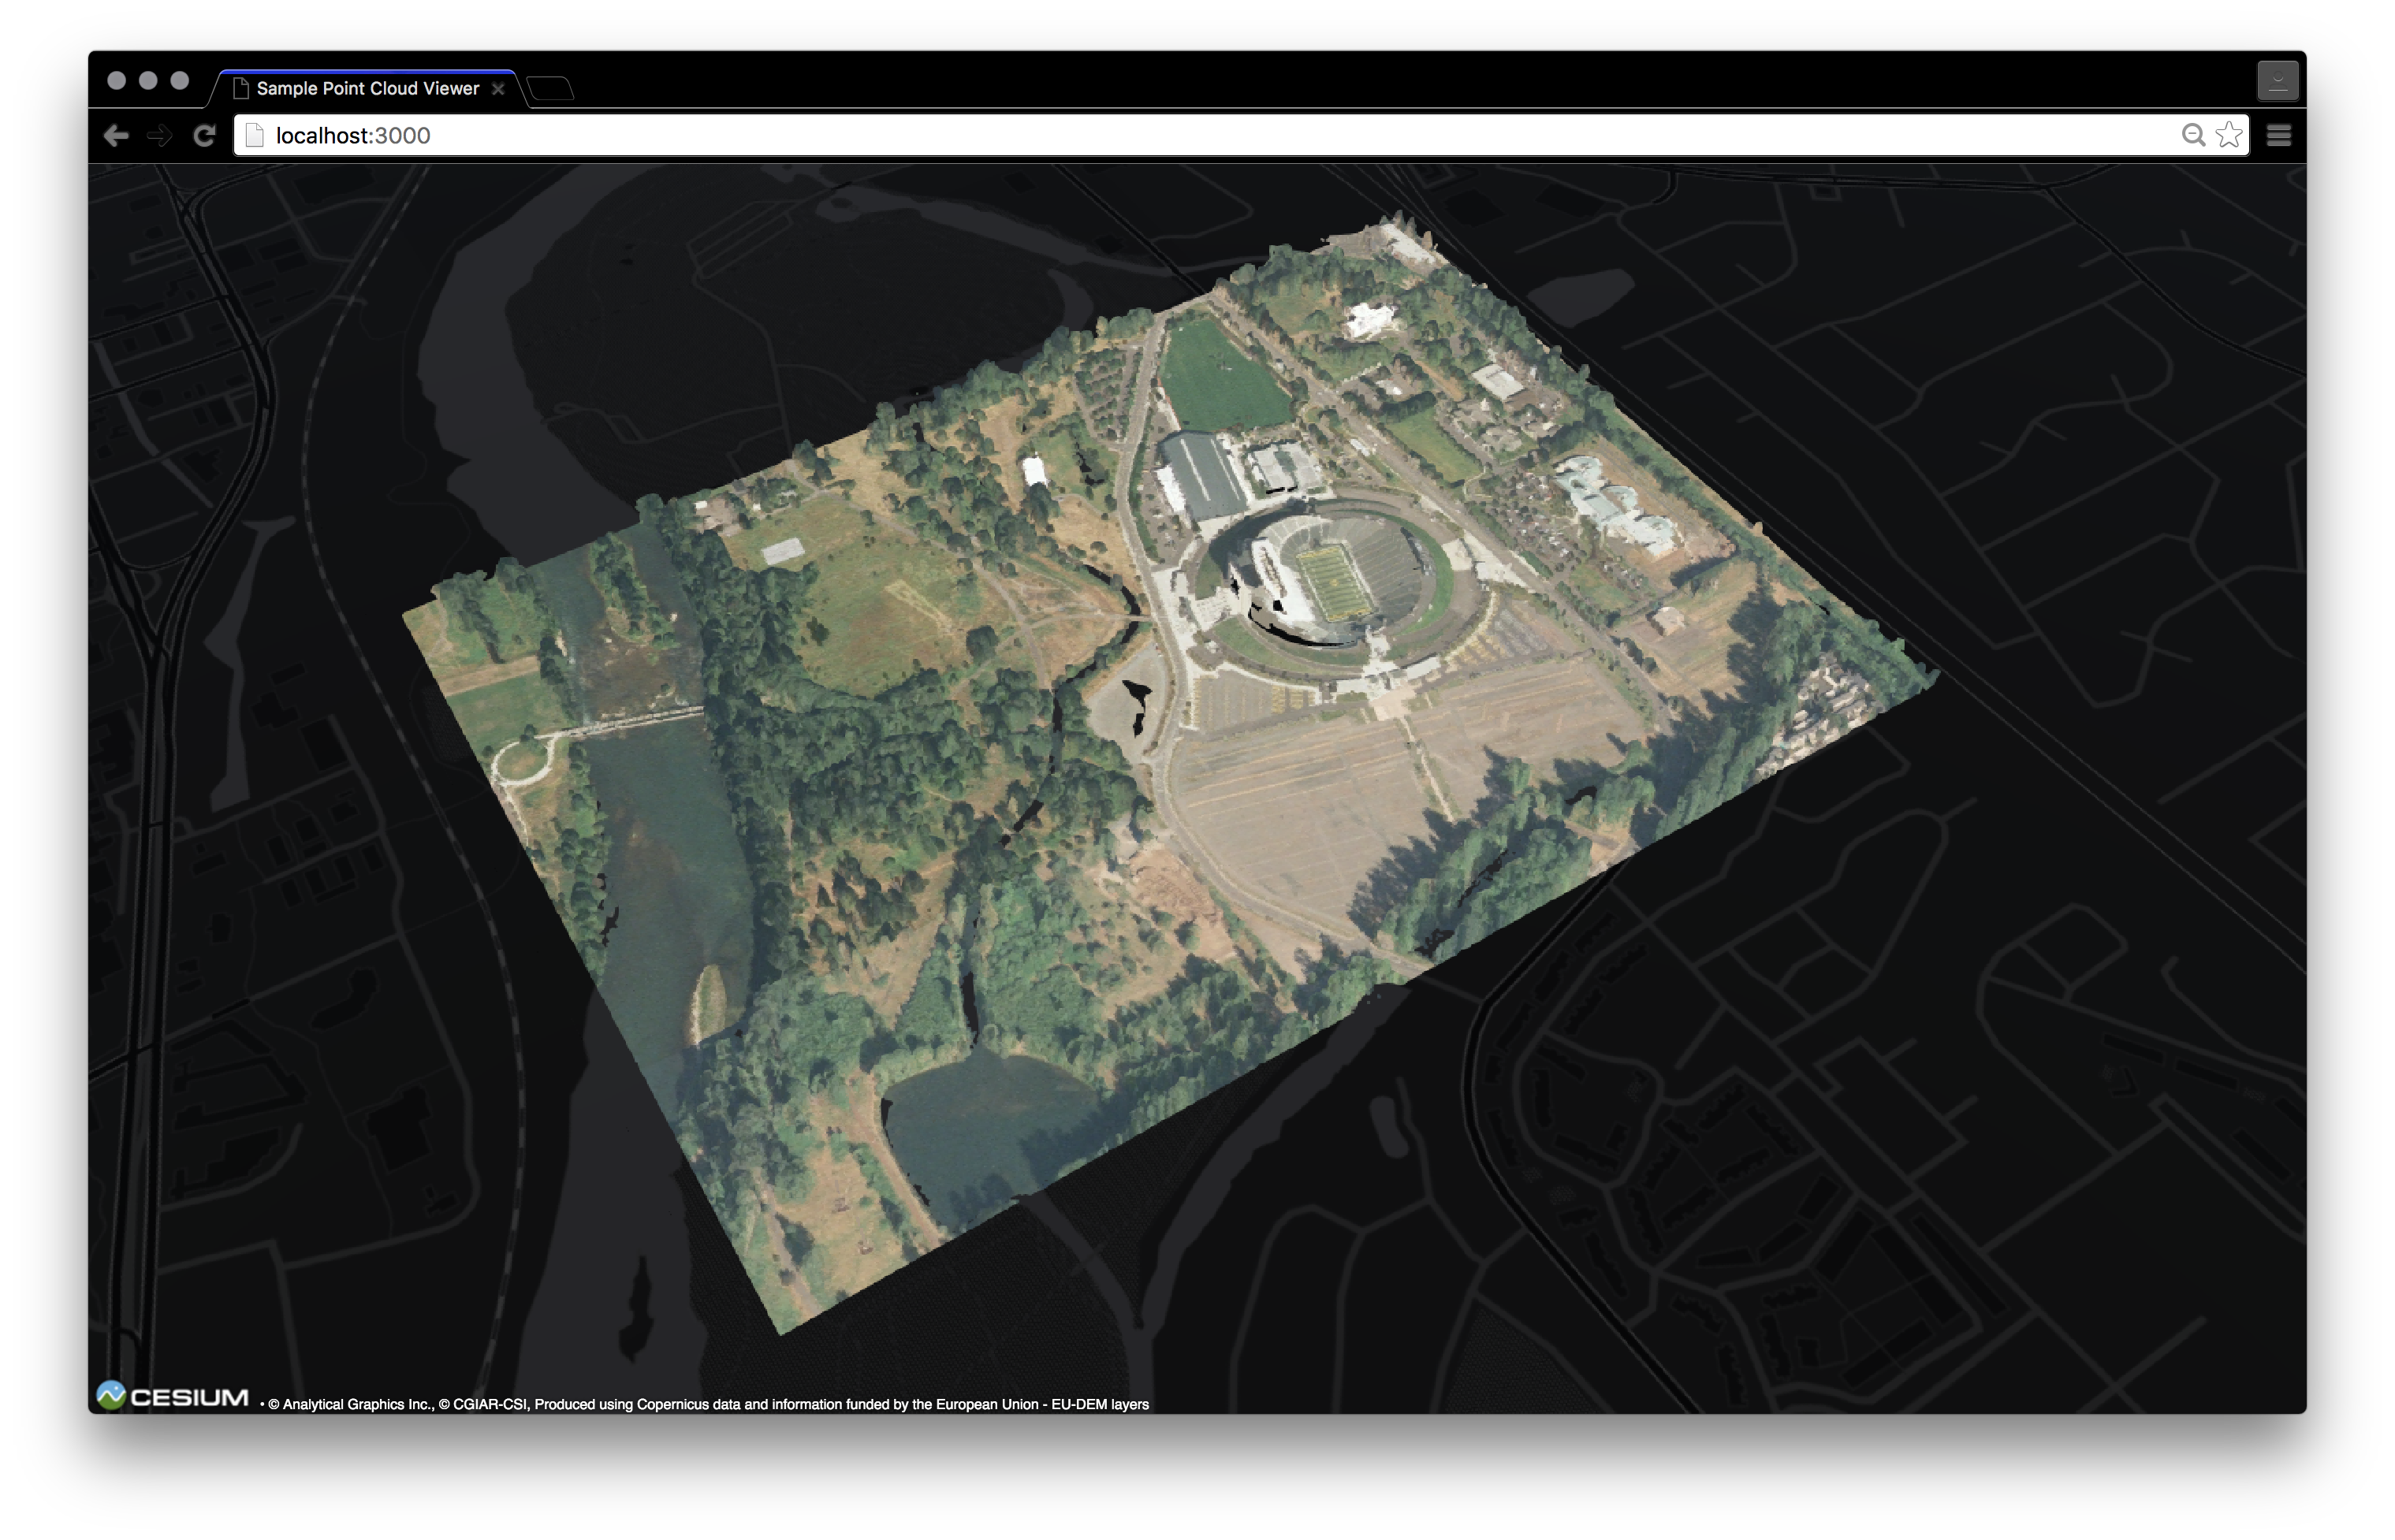The width and height of the screenshot is (2395, 1540).
Task: Click the EU-DEM layers credit text
Action: [x=1099, y=1405]
